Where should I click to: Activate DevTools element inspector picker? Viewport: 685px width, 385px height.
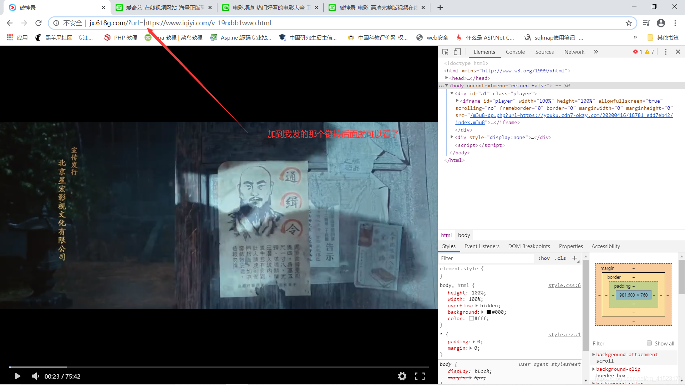pyautogui.click(x=445, y=52)
